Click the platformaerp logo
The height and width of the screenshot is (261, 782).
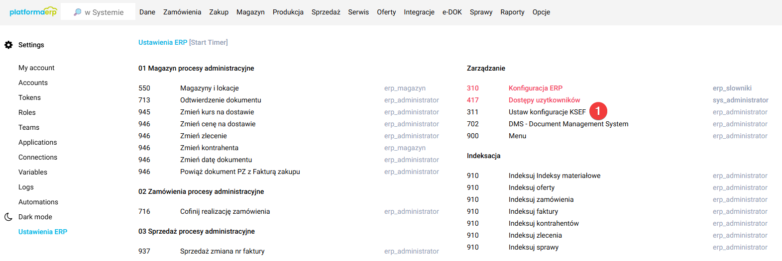pyautogui.click(x=33, y=11)
